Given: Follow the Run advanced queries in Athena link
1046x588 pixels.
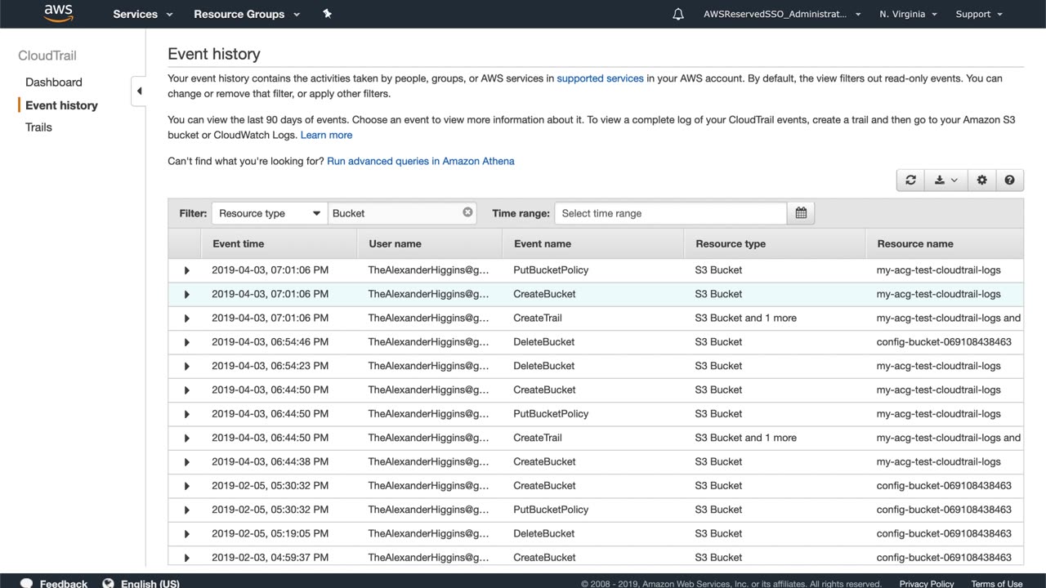Looking at the screenshot, I should [420, 161].
